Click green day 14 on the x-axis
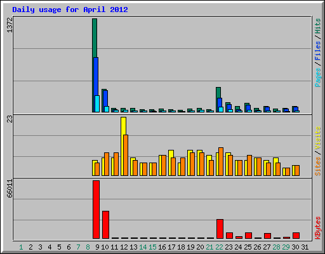This screenshot has height=254, width=325. (143, 247)
